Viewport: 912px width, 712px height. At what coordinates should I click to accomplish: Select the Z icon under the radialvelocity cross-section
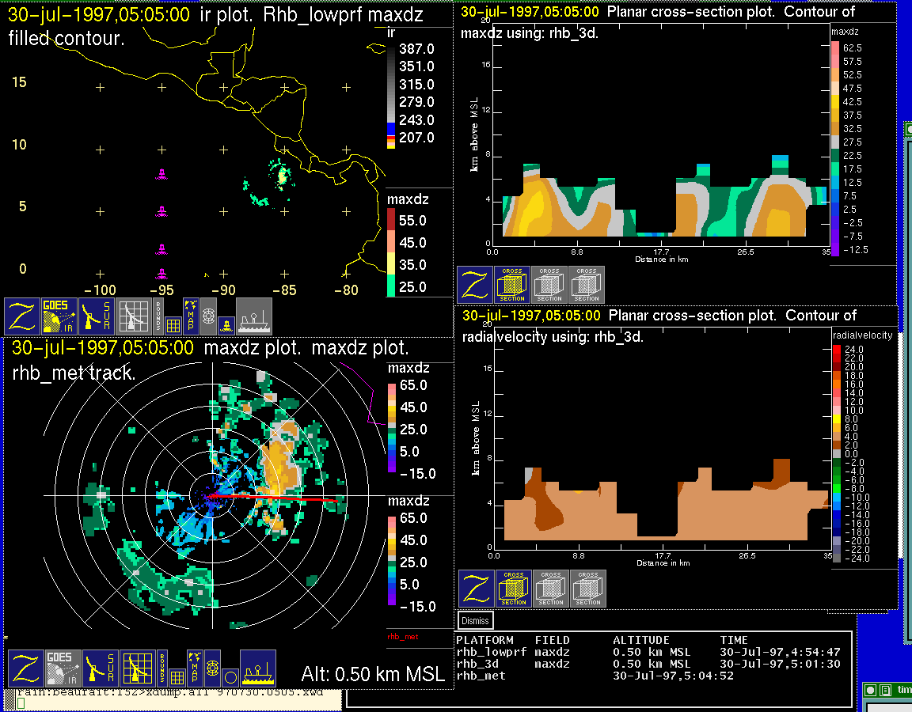[476, 589]
